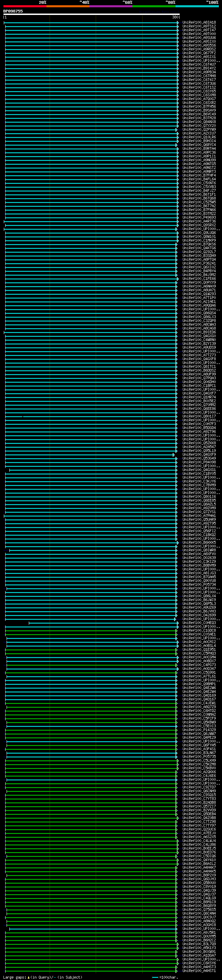Open hit UniRef100_Q756S5

pyautogui.click(x=199, y=909)
